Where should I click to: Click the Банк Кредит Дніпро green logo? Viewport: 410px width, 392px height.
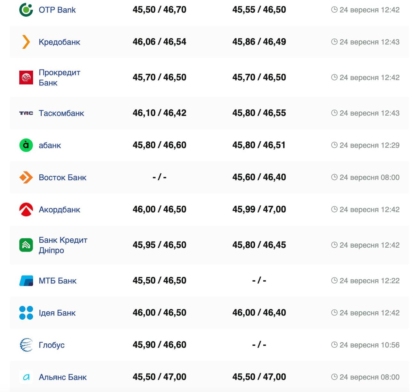[26, 245]
